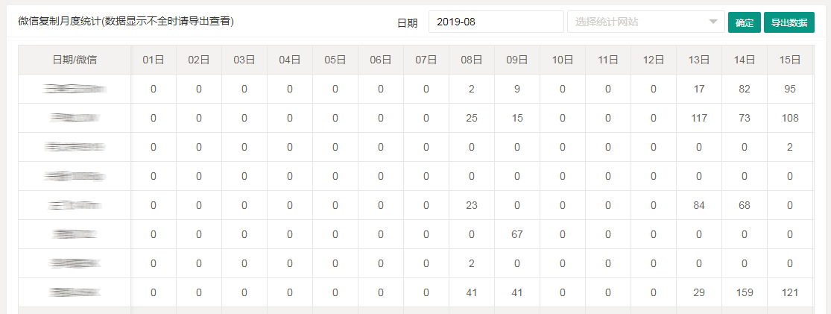831x314 pixels.
Task: Open the 选择统计网站 site dropdown
Action: coord(637,22)
